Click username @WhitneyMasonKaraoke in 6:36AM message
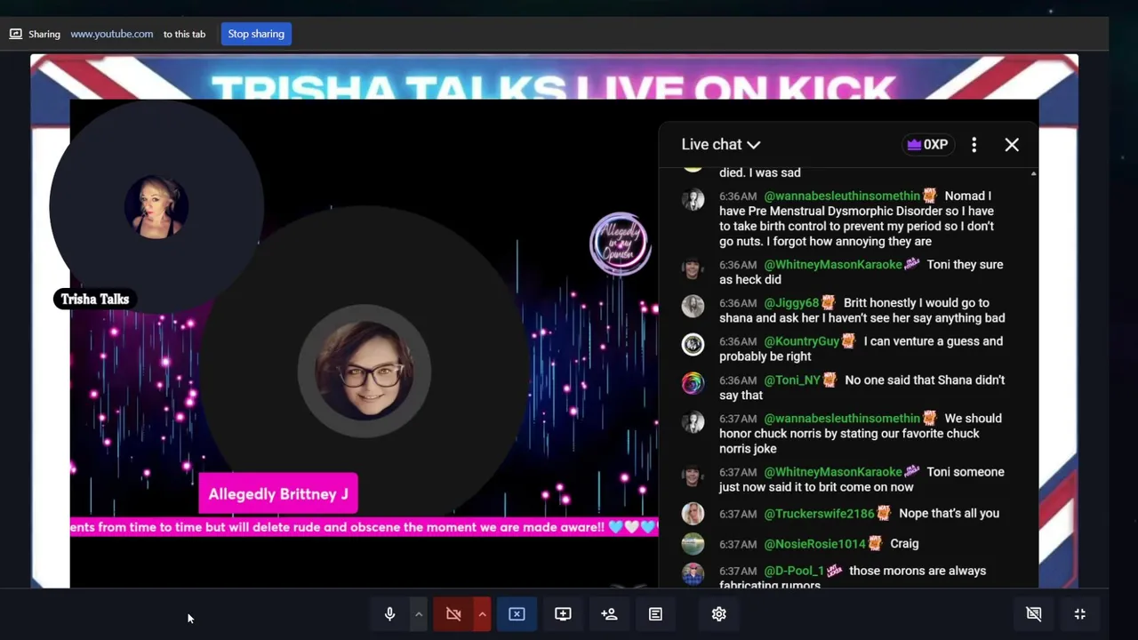 [x=833, y=264]
